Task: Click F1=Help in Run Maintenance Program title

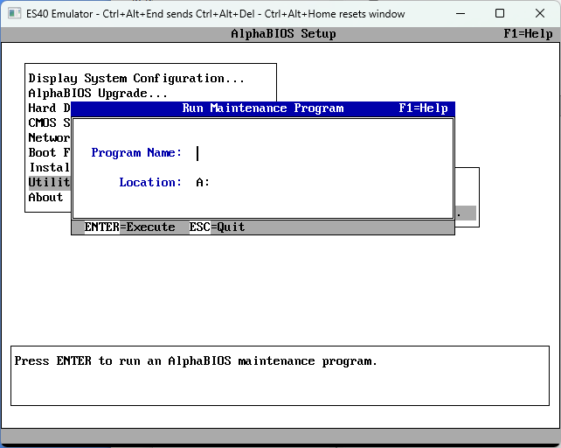Action: pyautogui.click(x=423, y=108)
